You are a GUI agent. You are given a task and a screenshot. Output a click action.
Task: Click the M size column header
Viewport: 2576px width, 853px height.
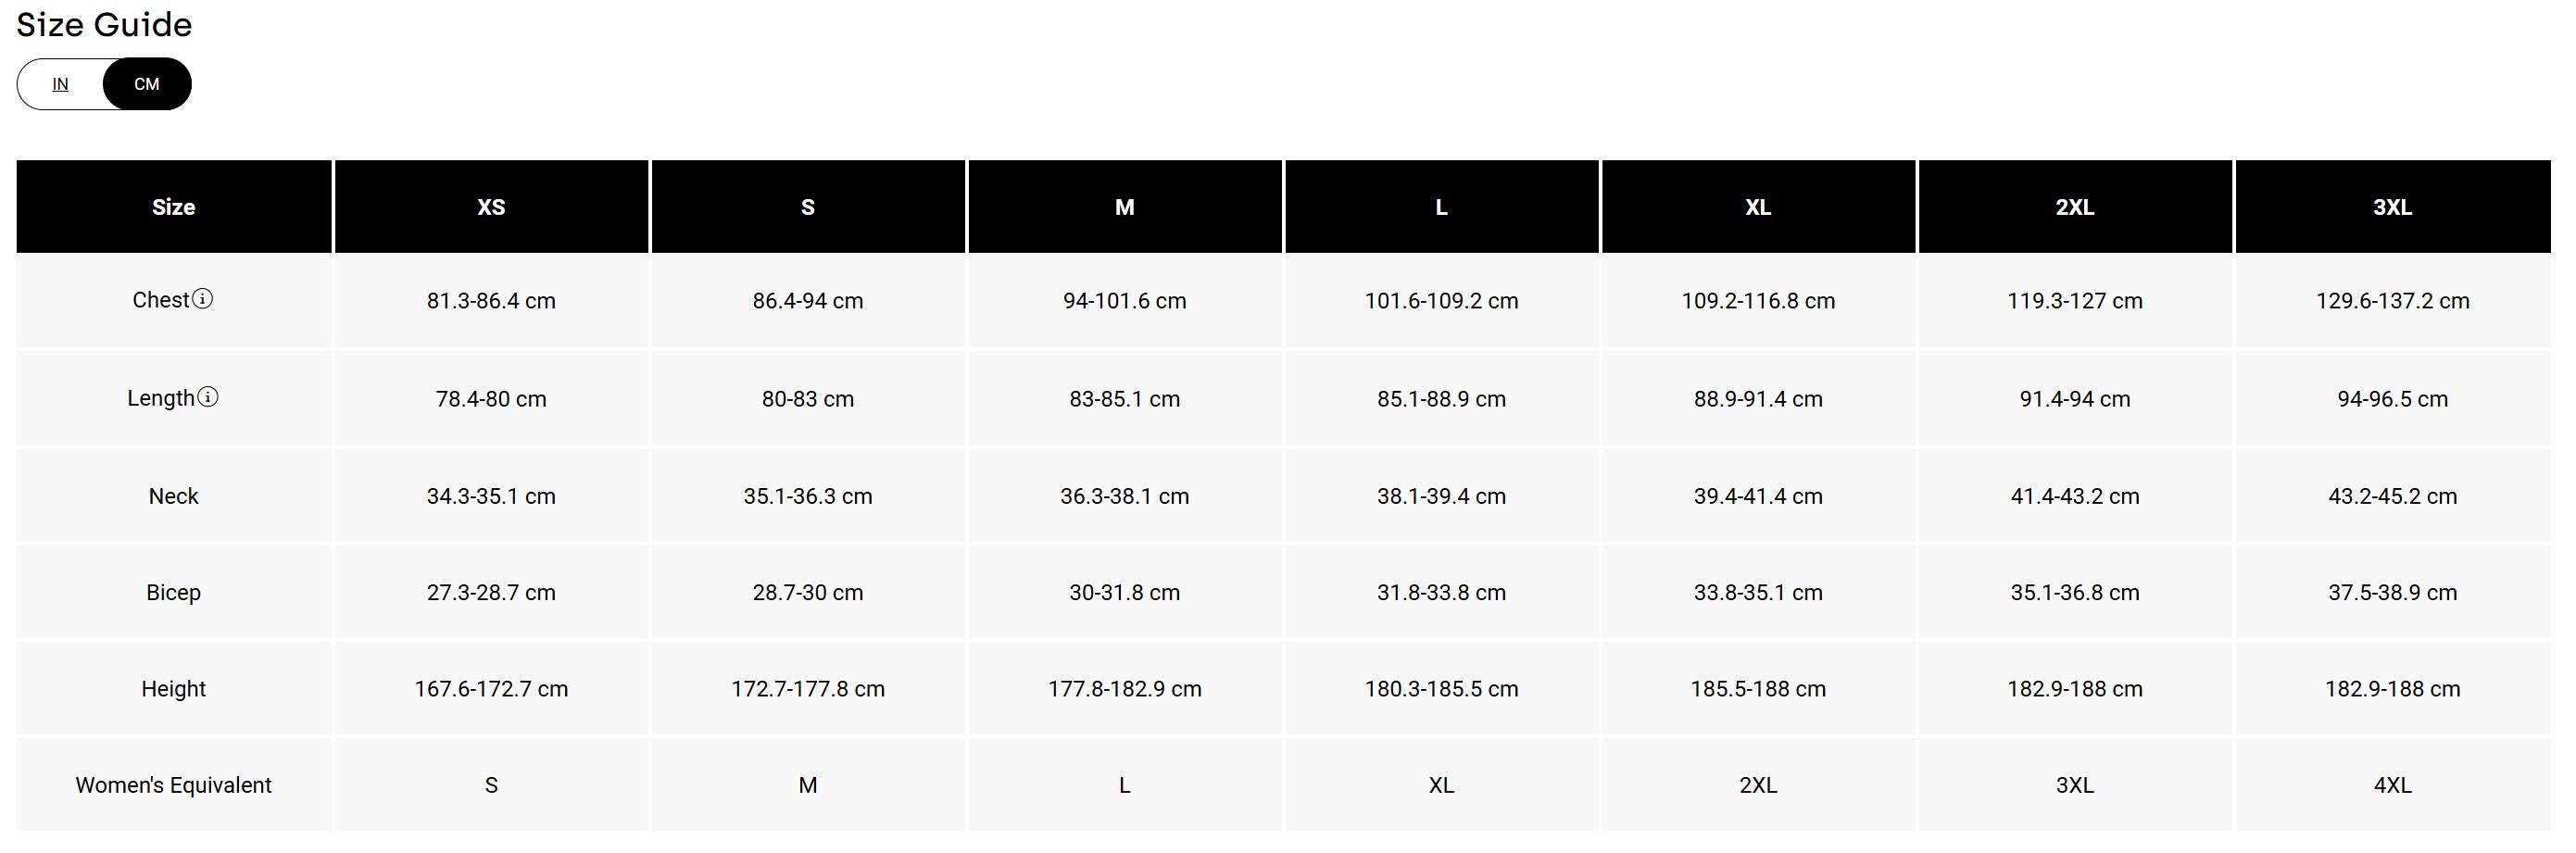coord(1125,207)
